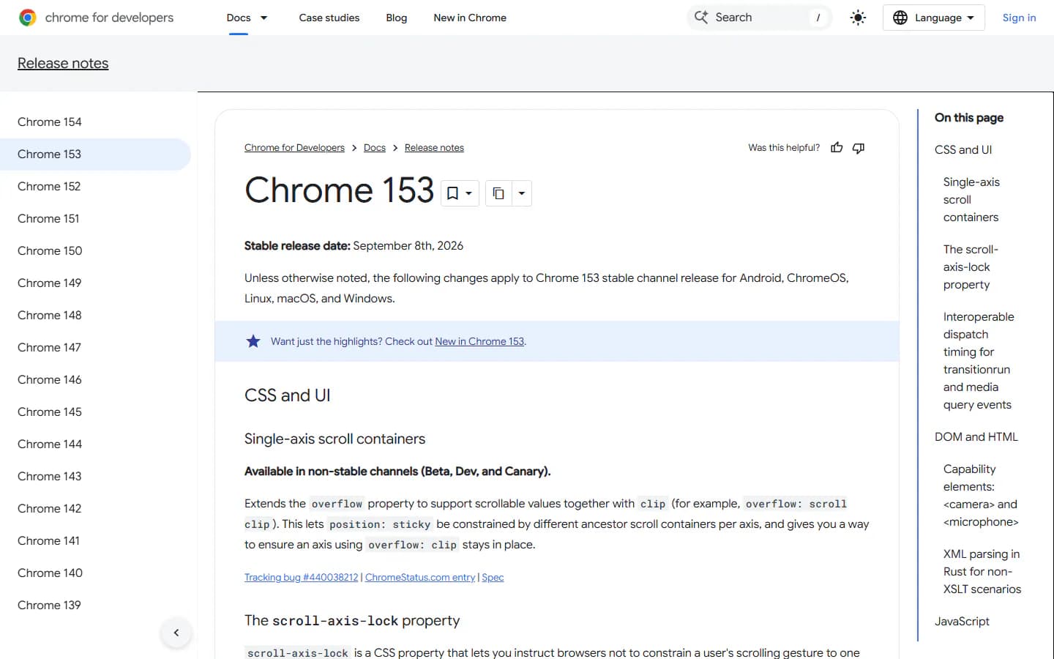Focus the Search input field
This screenshot has height=659, width=1054.
click(759, 18)
